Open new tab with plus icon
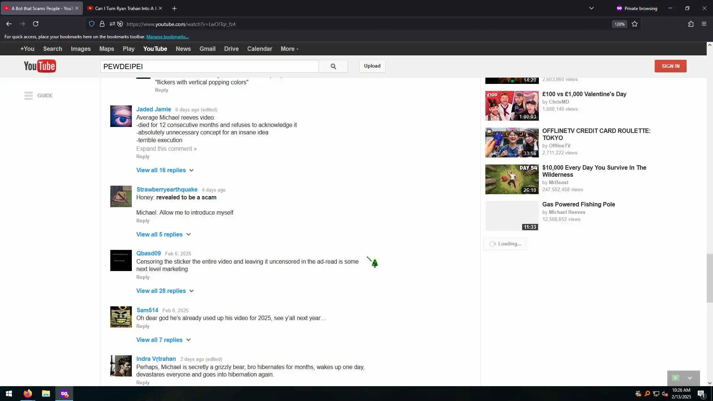 174,8
